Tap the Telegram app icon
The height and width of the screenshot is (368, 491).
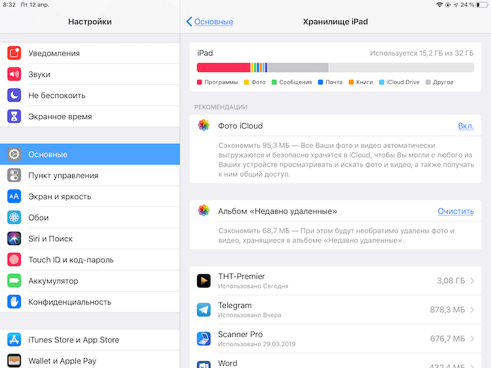[x=204, y=310]
